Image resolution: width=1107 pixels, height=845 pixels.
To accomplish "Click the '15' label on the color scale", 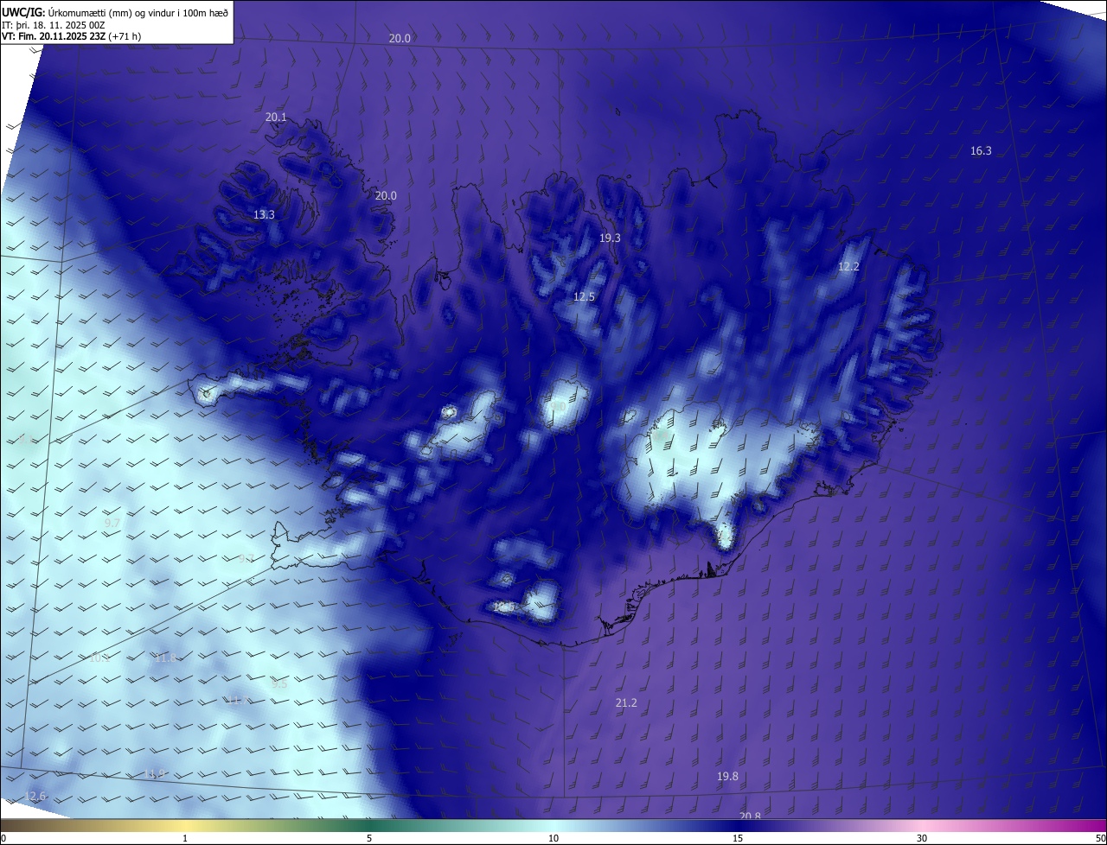I will 738,839.
